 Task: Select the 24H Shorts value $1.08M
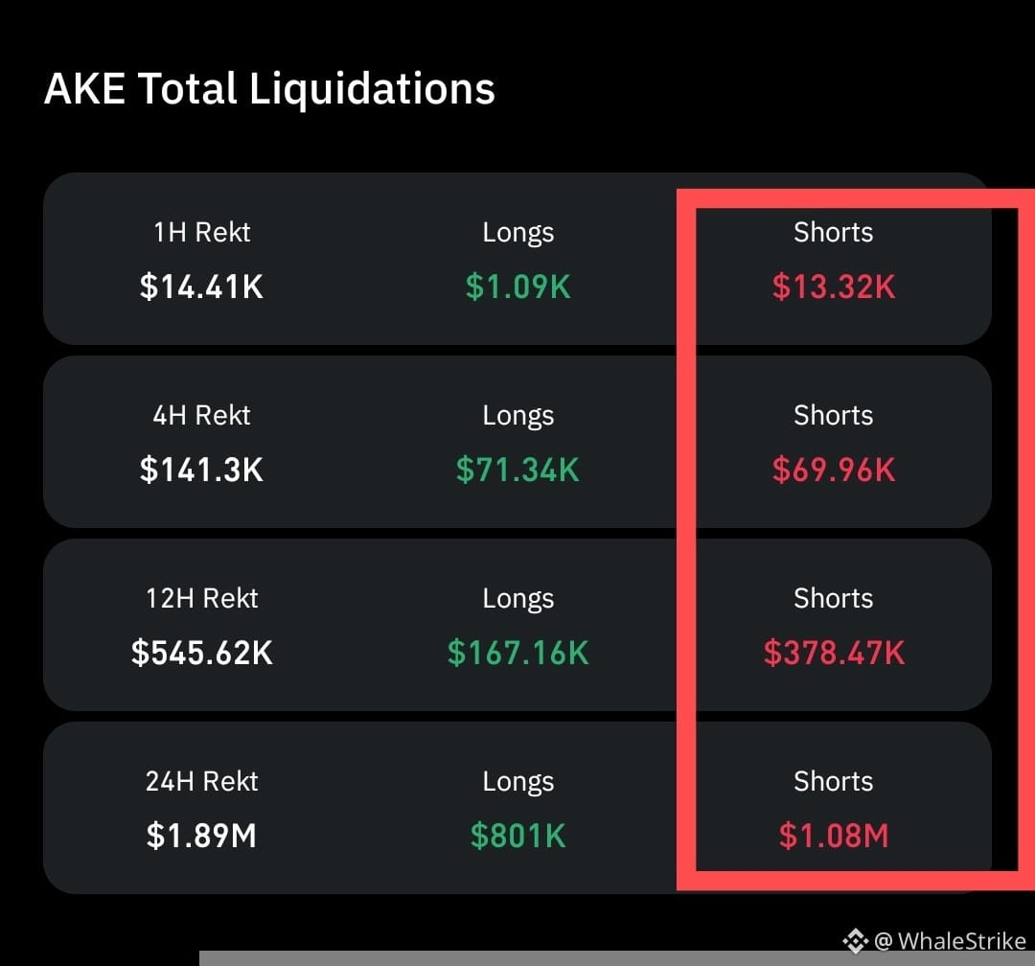(x=834, y=836)
